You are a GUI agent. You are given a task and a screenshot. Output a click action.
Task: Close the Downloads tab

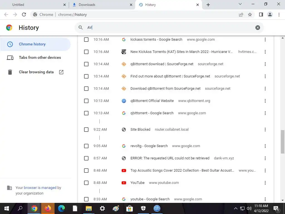tap(131, 5)
